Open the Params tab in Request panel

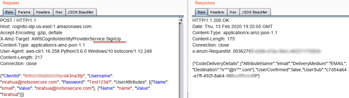[x=24, y=12]
